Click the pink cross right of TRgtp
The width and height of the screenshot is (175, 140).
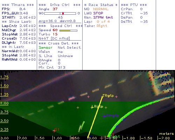pyautogui.click(x=116, y=97)
